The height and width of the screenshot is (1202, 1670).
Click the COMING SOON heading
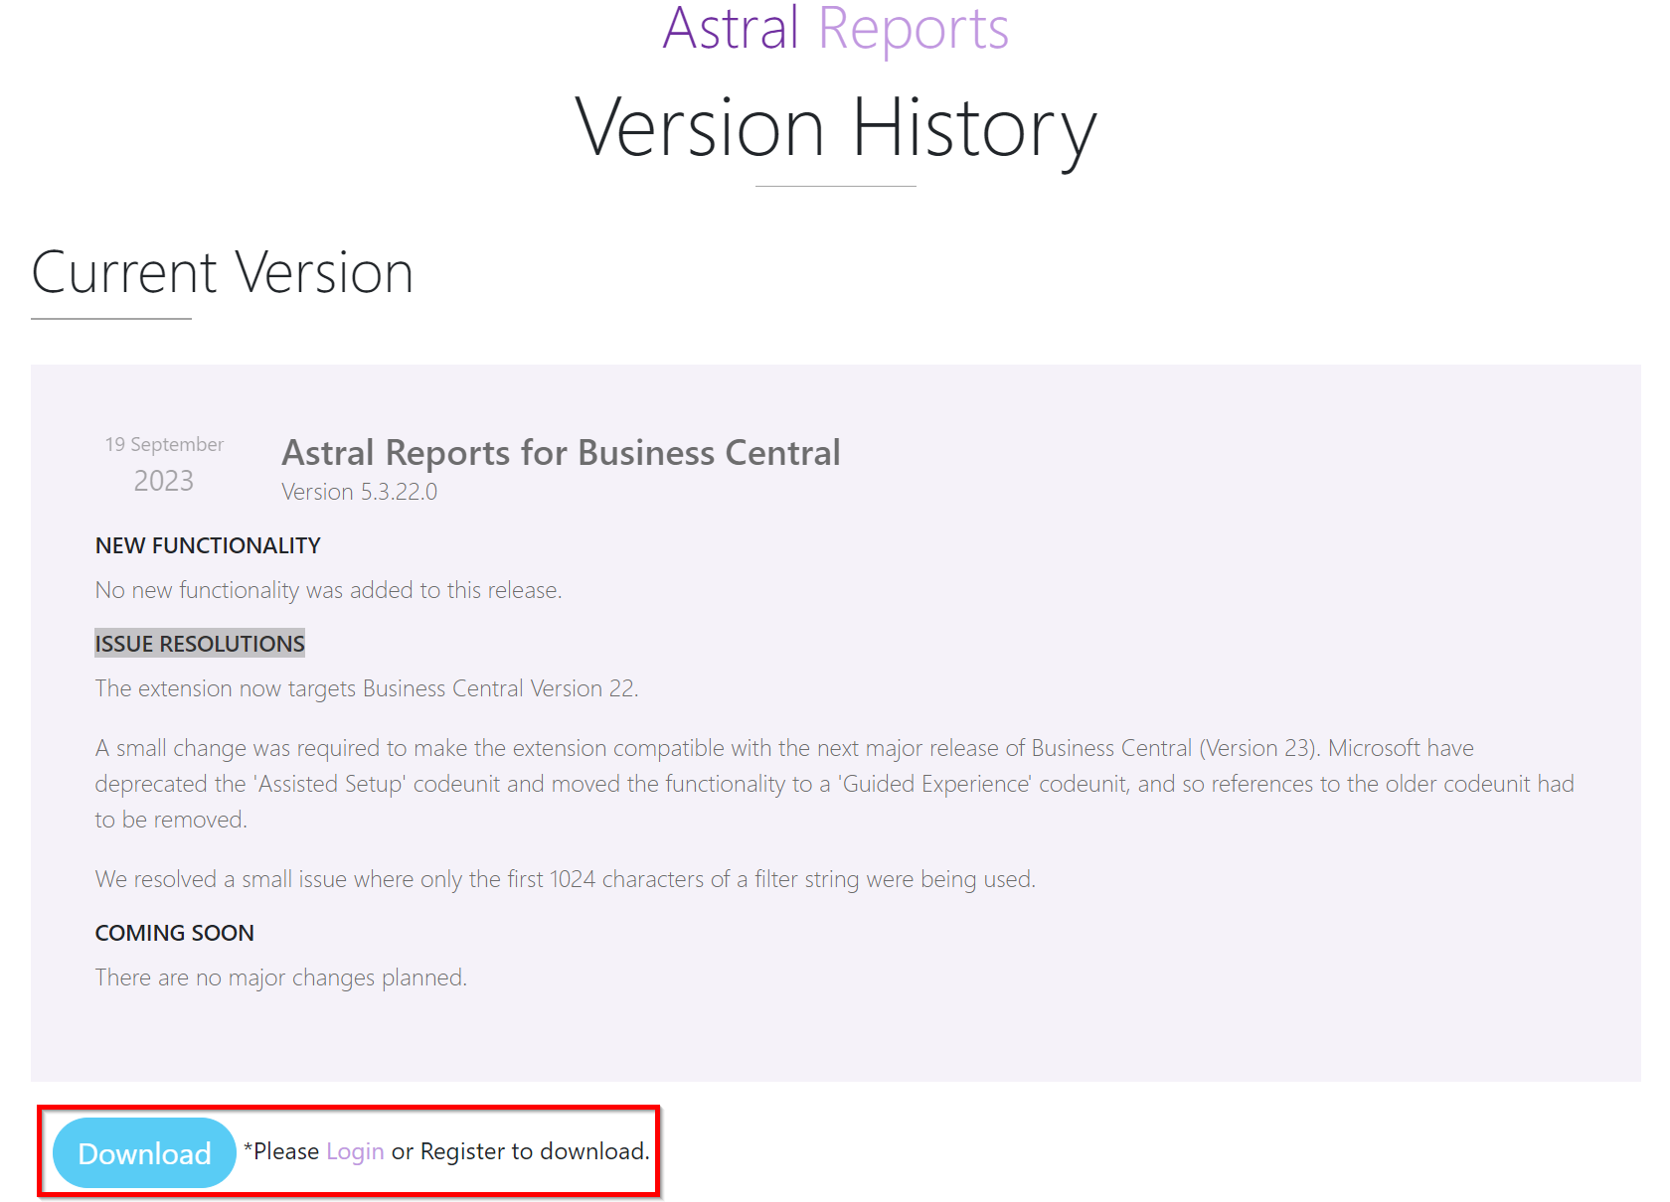[x=174, y=933]
